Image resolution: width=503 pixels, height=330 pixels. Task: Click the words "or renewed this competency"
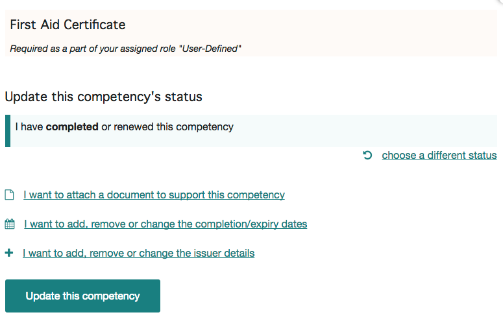click(x=167, y=127)
